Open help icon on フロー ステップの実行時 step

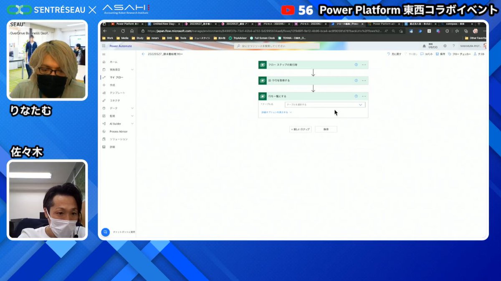(x=356, y=65)
